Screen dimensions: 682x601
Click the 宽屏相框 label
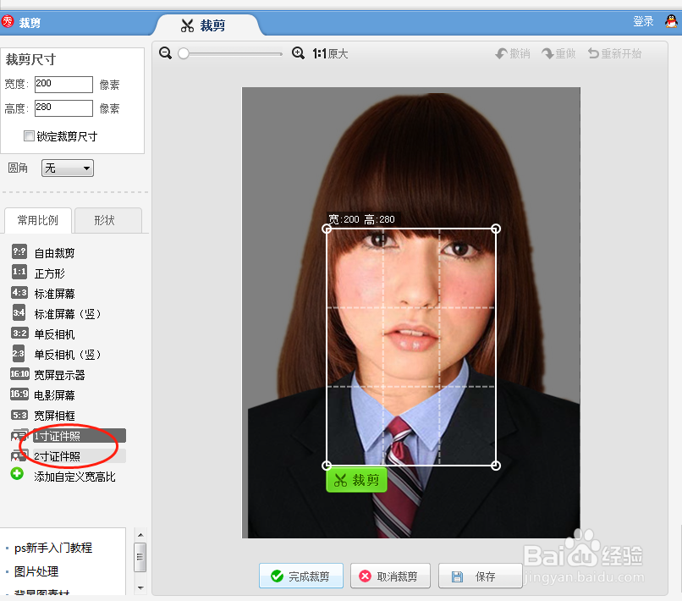tap(54, 416)
